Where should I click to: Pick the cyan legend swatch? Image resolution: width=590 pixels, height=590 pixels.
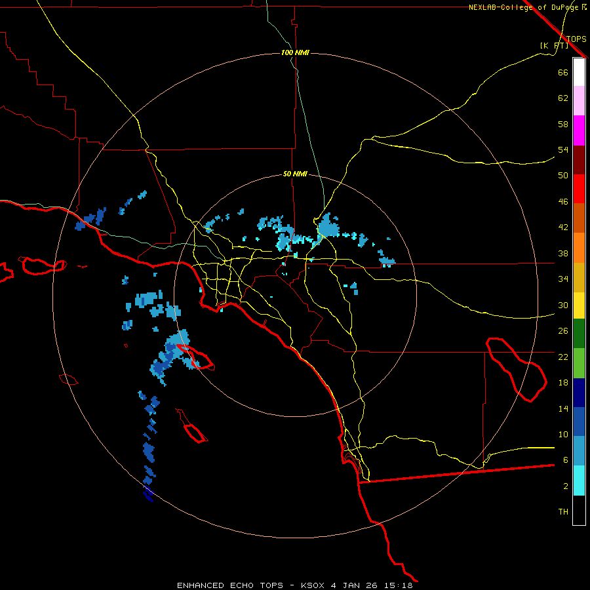click(579, 481)
